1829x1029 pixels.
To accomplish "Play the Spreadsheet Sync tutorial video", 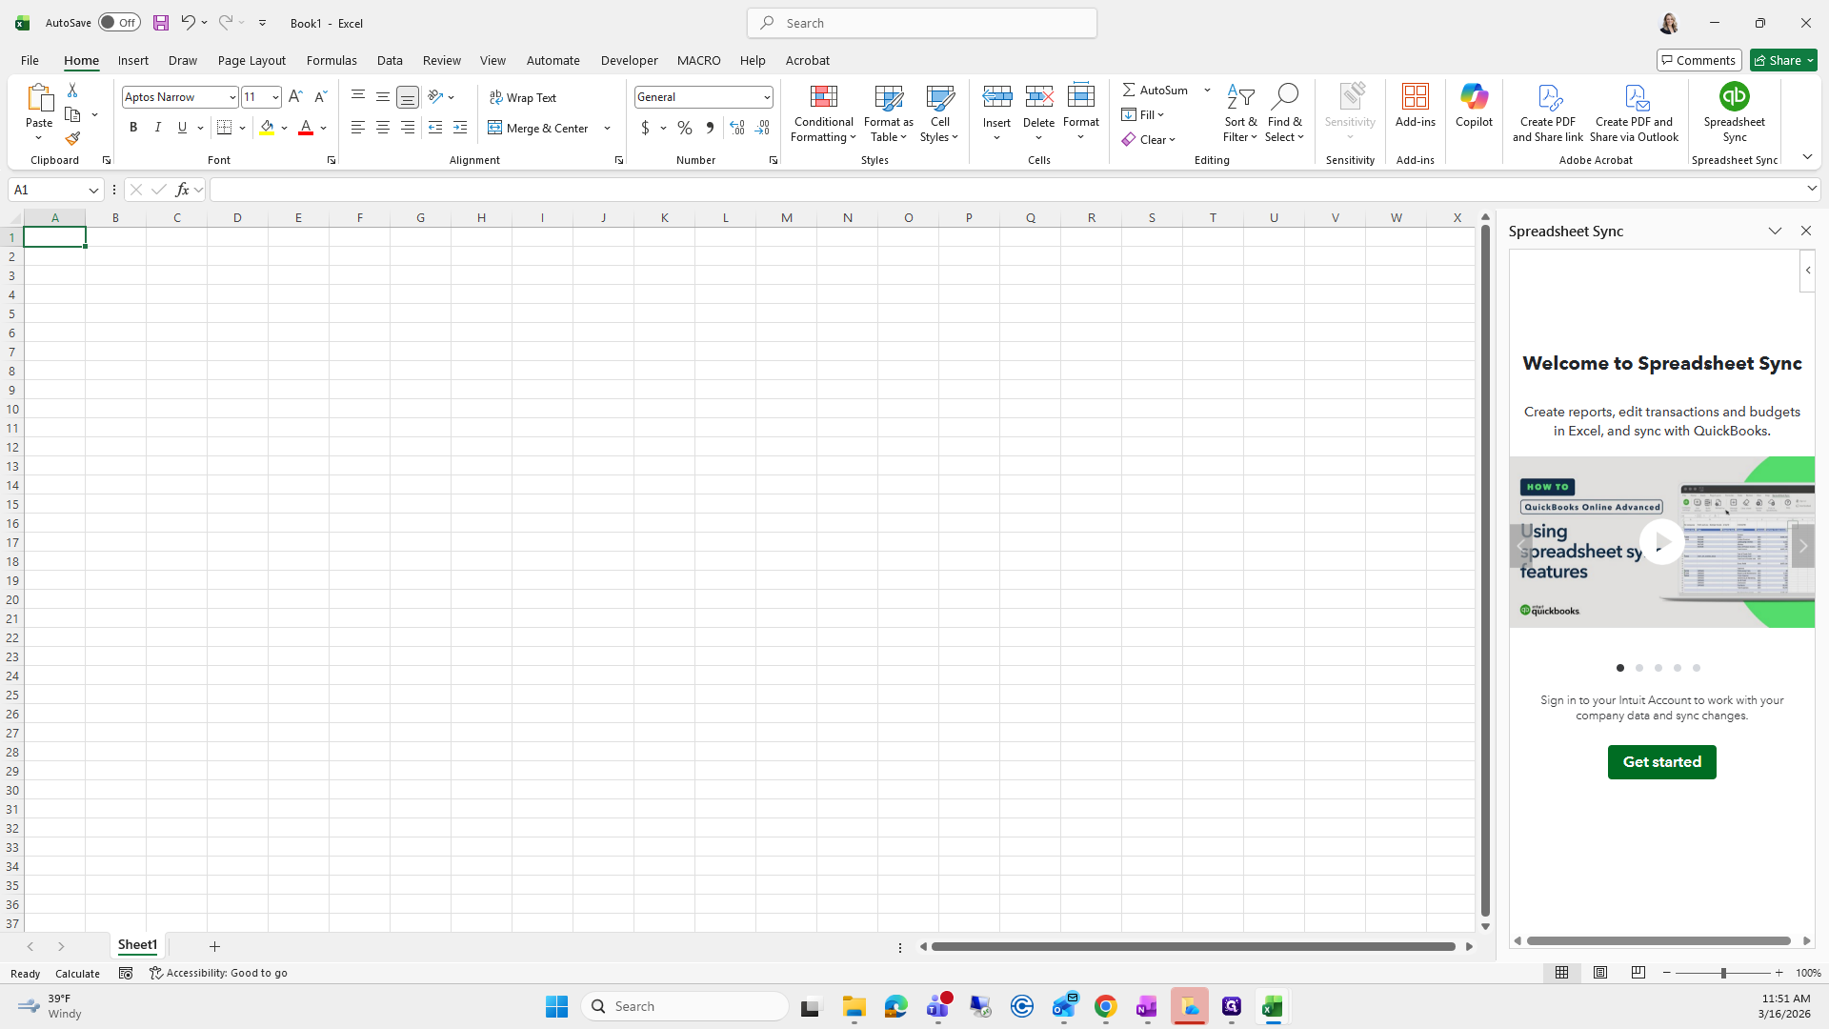I will pyautogui.click(x=1661, y=542).
